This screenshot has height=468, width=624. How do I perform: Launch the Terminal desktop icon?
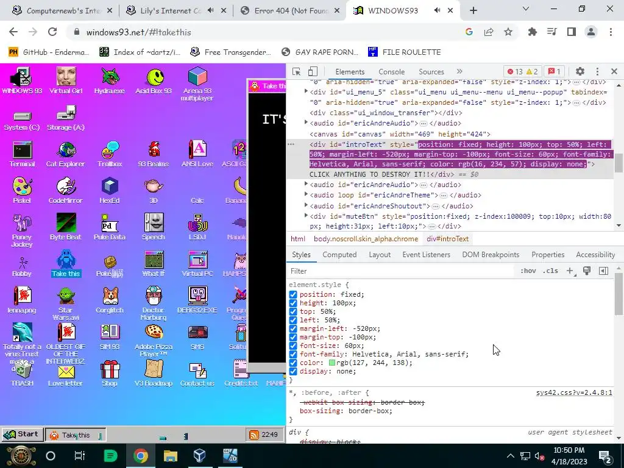tap(23, 154)
